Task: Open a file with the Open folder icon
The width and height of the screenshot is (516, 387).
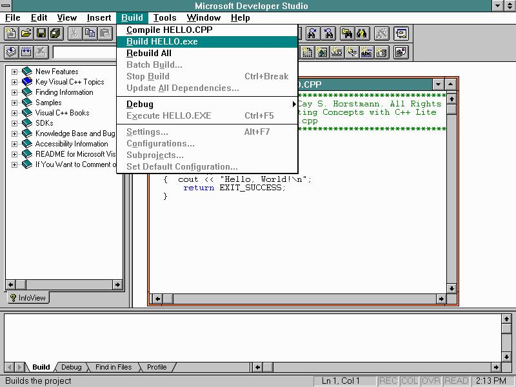Action: tap(27, 34)
